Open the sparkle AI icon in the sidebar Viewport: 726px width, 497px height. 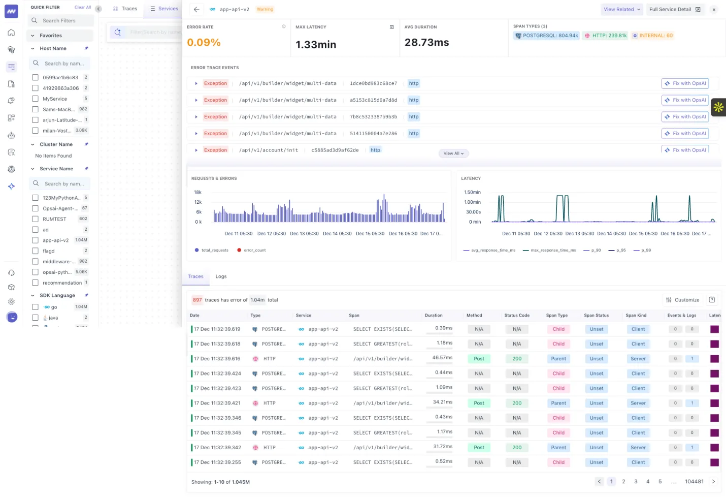(11, 187)
